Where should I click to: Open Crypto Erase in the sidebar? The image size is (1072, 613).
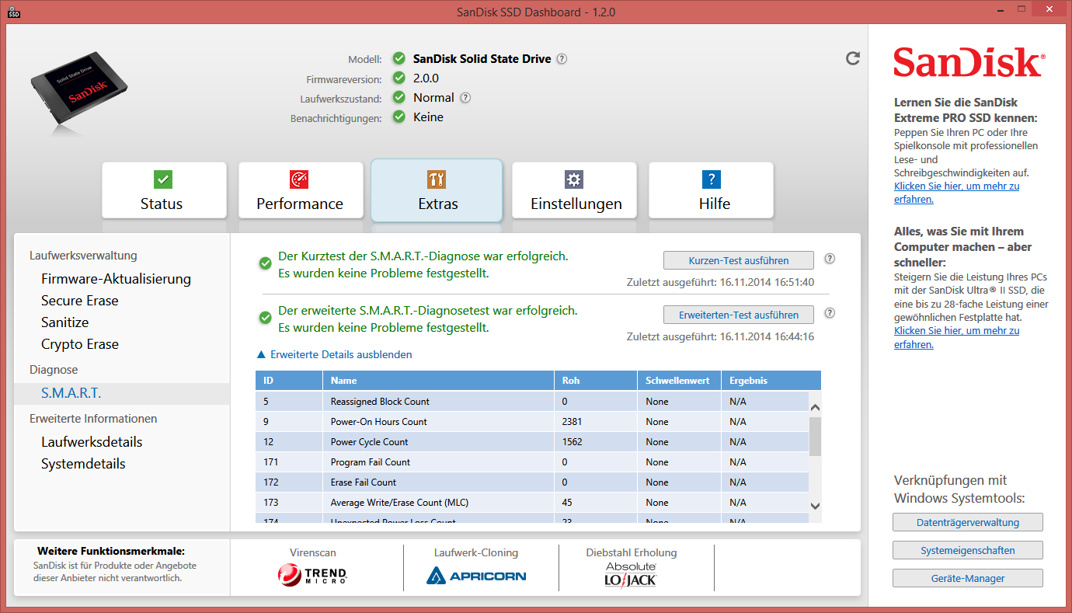click(x=80, y=344)
